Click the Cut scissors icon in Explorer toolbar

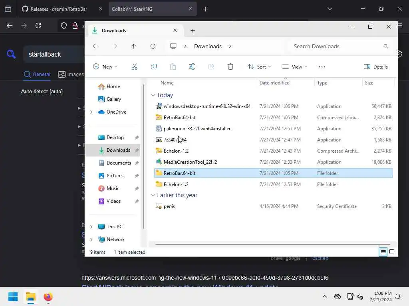[x=134, y=67]
